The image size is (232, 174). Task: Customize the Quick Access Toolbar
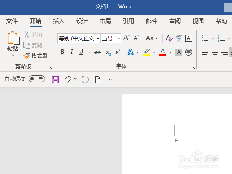coord(110,79)
